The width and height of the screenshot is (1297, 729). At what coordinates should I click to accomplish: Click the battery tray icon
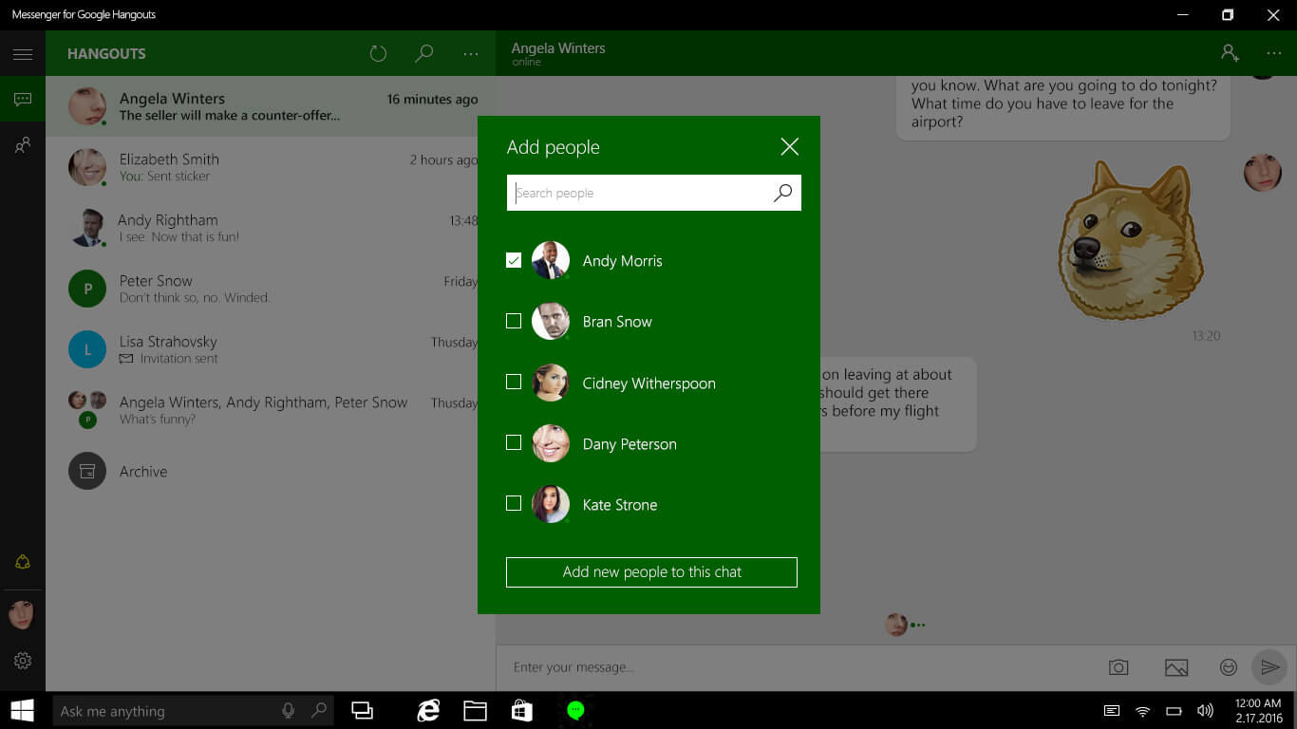(x=1174, y=711)
